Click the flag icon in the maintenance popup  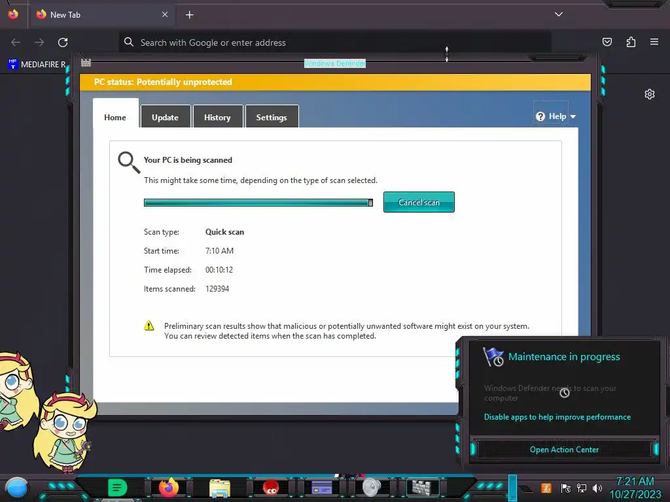click(x=493, y=357)
